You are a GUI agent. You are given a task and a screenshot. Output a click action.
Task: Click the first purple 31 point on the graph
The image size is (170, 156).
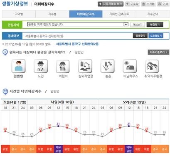coord(58,126)
